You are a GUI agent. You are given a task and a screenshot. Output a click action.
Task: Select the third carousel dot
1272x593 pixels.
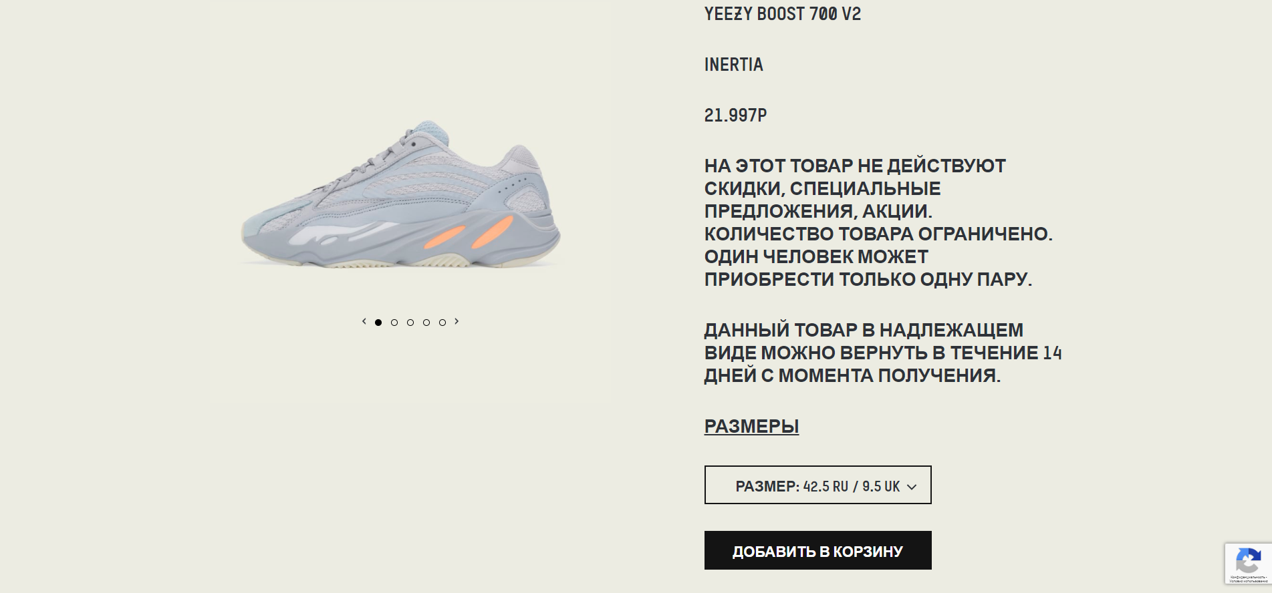(x=410, y=323)
